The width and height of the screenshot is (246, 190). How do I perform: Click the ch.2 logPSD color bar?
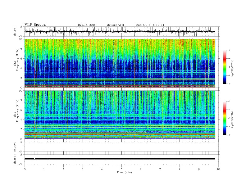[x=225, y=118]
